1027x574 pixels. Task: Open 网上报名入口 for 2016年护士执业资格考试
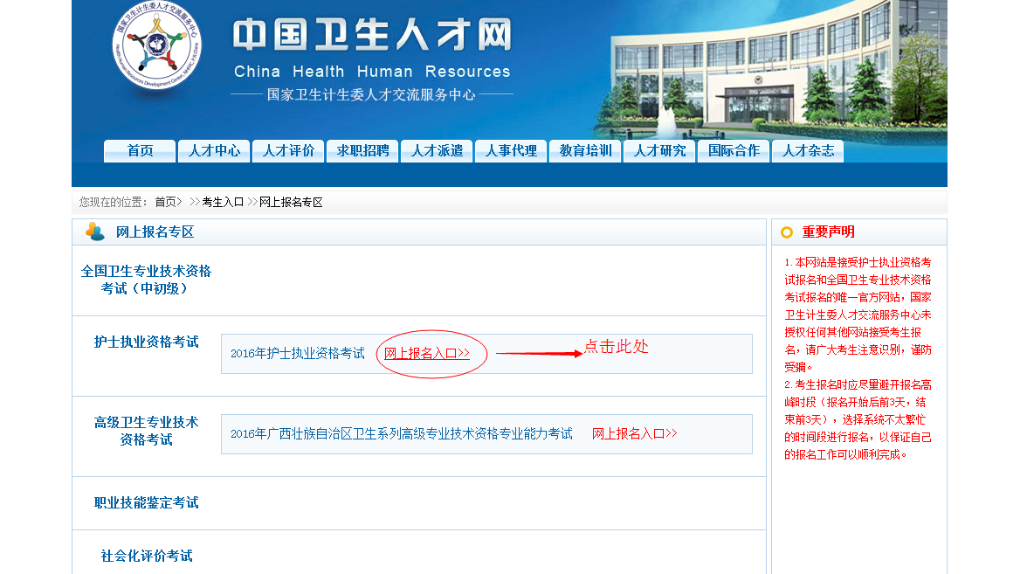coord(427,354)
